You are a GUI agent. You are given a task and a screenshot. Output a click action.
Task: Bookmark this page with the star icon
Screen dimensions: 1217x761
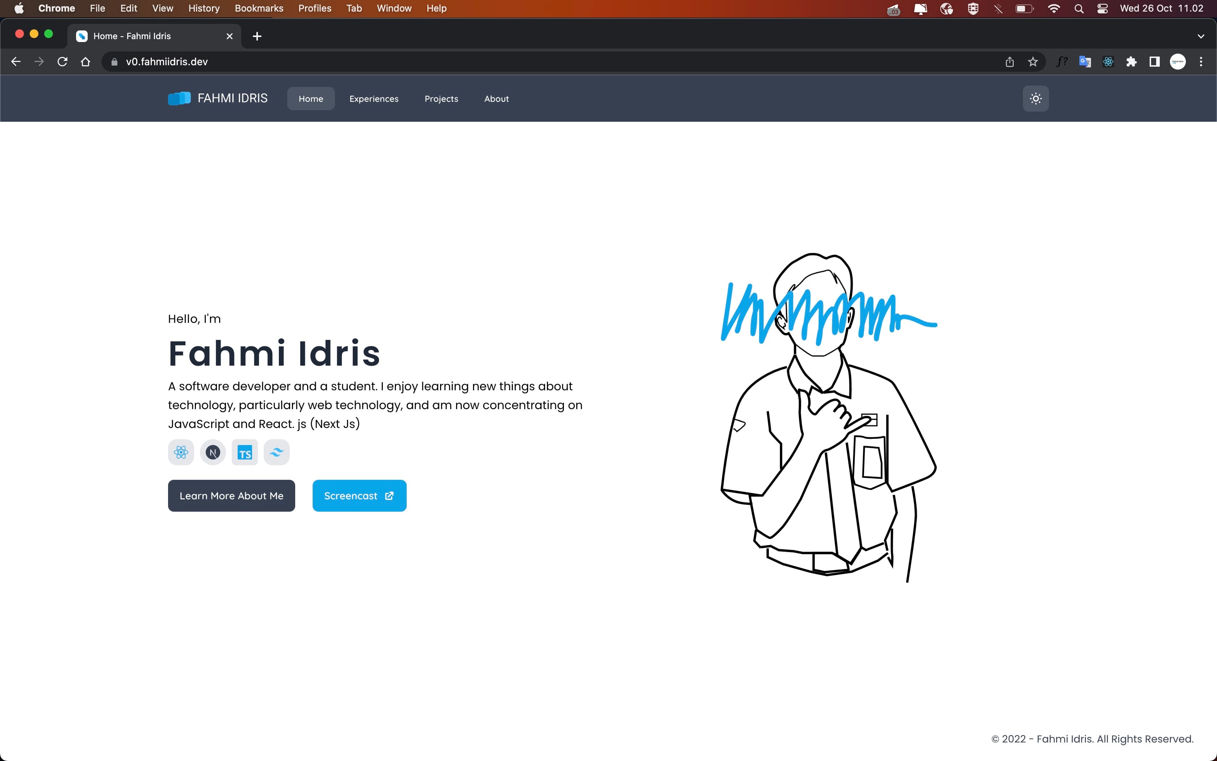click(1032, 62)
